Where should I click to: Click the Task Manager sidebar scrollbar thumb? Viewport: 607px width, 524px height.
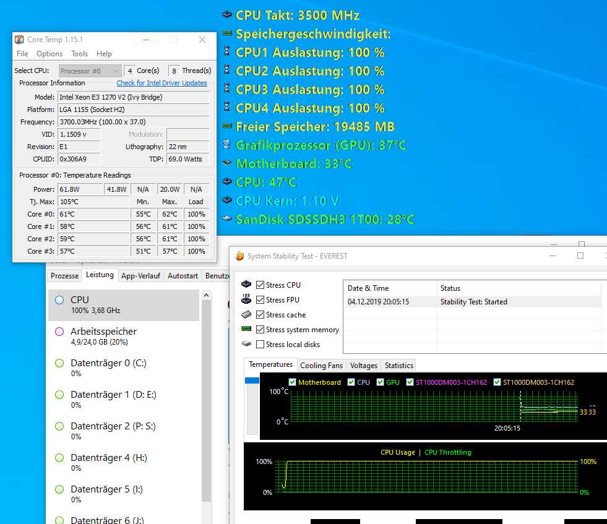206,400
